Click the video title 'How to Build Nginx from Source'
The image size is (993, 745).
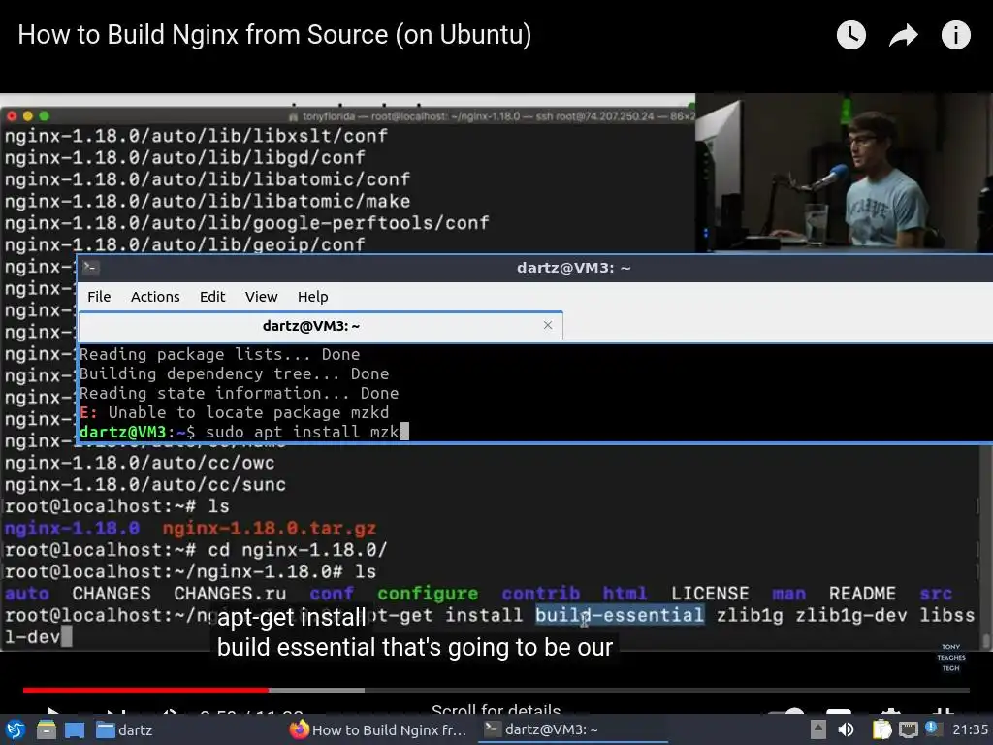[x=274, y=34]
